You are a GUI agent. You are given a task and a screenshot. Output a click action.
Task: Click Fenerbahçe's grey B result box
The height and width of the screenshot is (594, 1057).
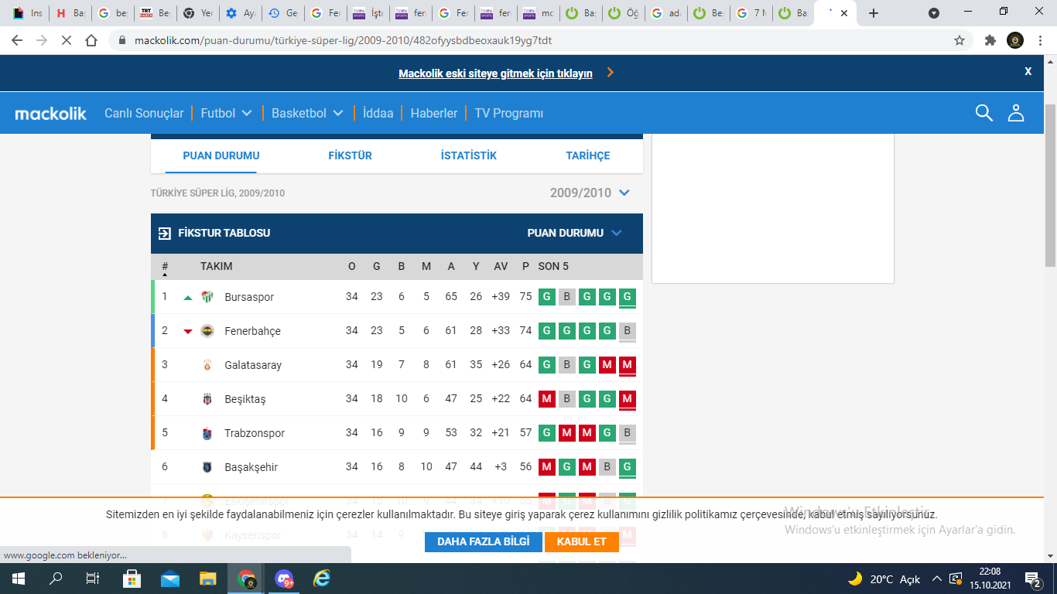pos(628,331)
